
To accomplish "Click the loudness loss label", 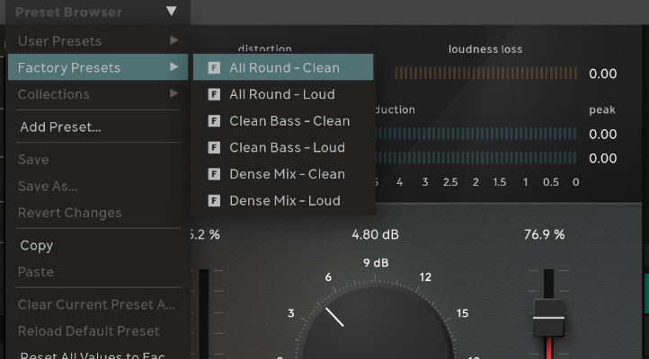I will pos(485,49).
